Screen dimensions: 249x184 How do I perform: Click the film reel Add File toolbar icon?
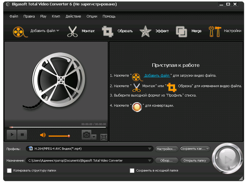(20, 32)
